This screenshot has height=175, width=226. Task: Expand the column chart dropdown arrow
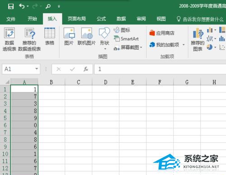(x=215, y=30)
